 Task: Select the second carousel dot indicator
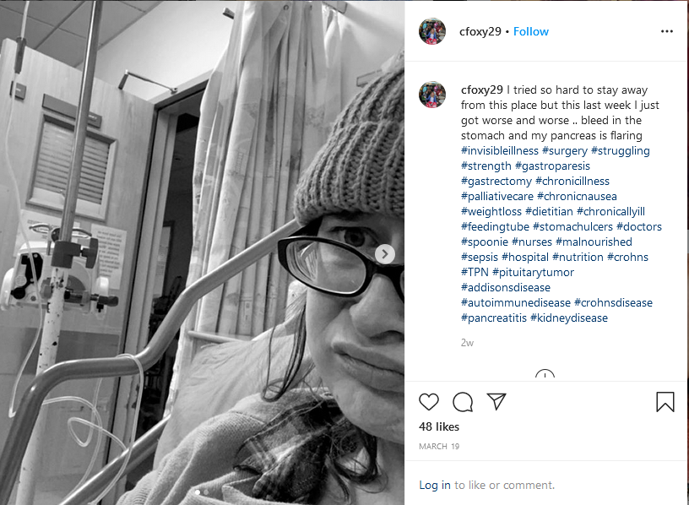(x=206, y=492)
